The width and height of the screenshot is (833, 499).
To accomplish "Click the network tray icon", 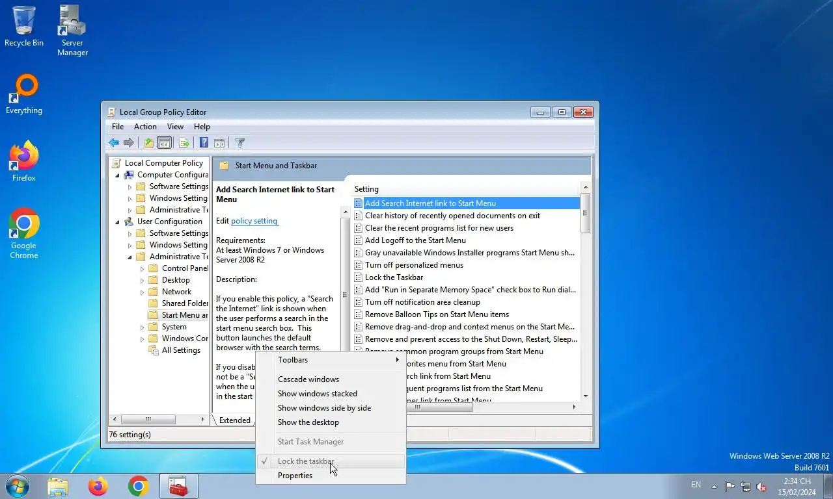I will (x=746, y=486).
